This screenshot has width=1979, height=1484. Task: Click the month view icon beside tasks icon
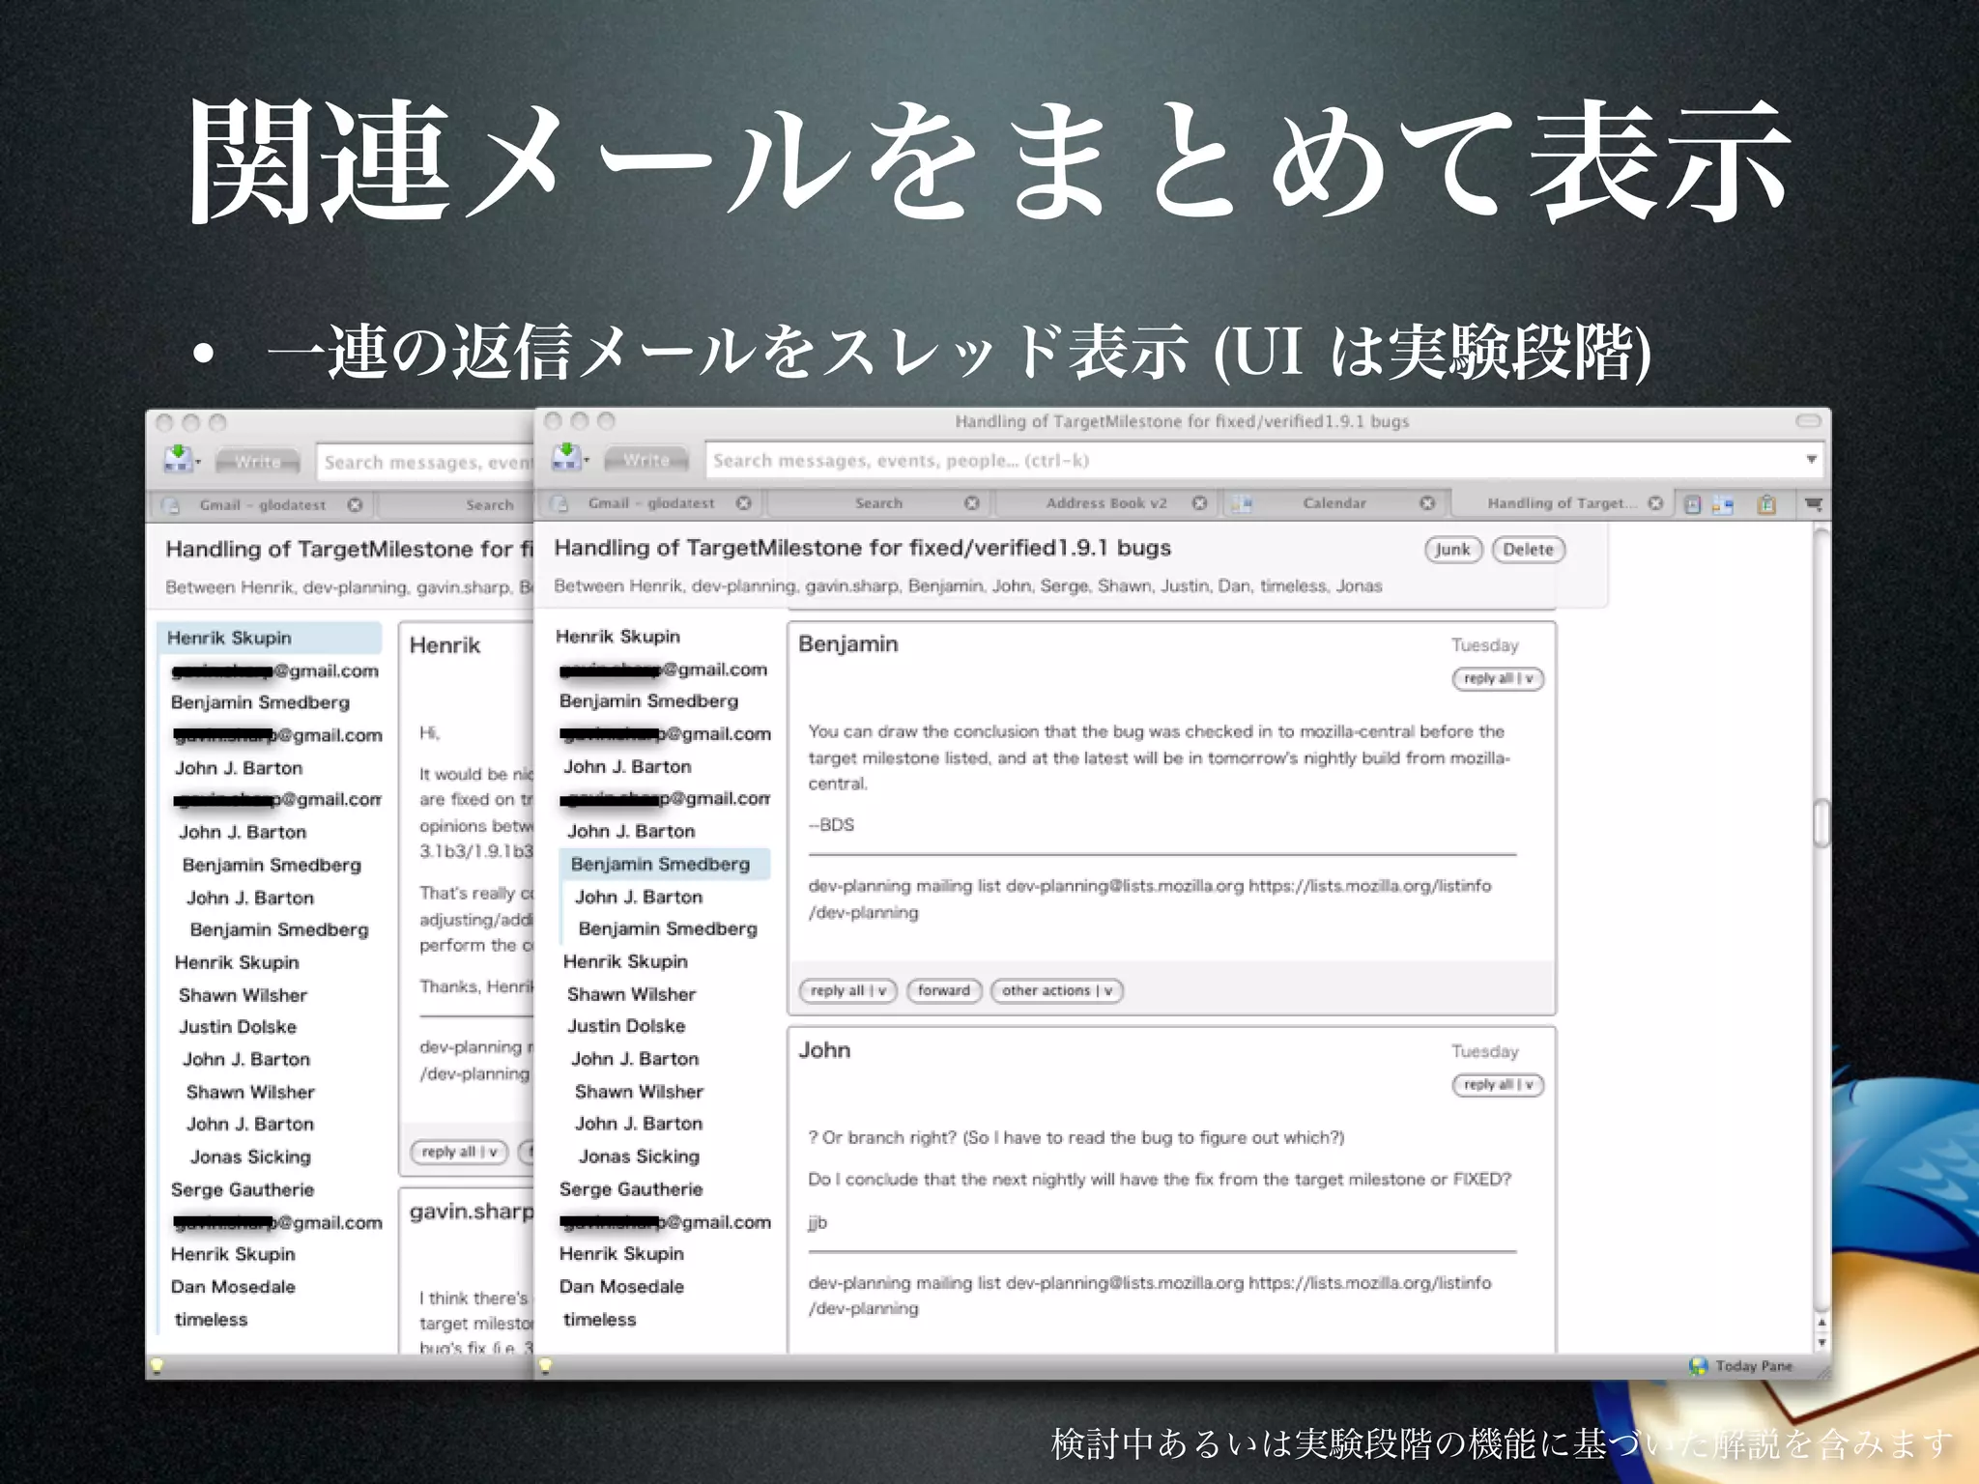(1722, 504)
